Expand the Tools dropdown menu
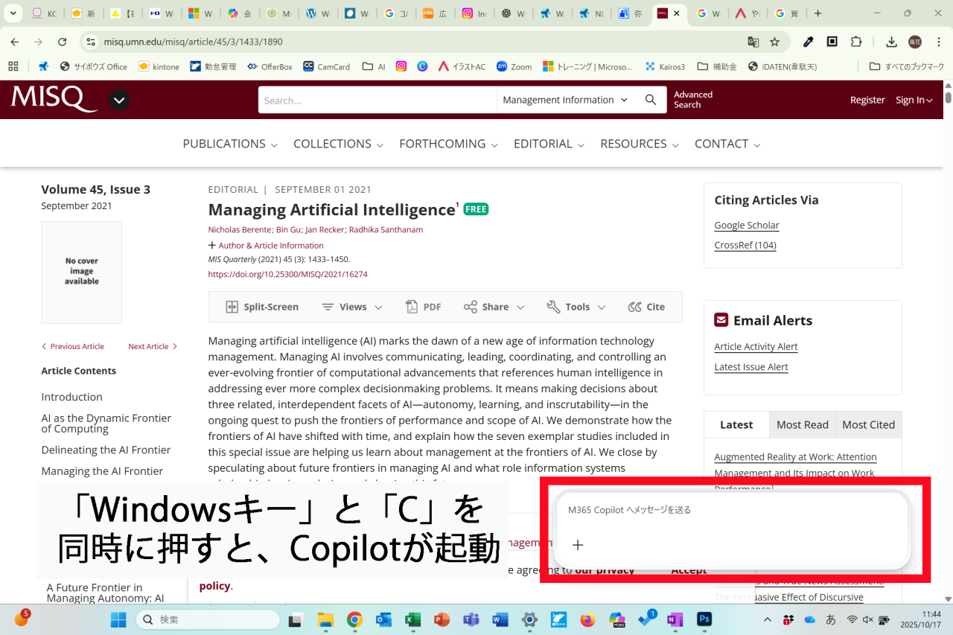The width and height of the screenshot is (953, 635). pyautogui.click(x=576, y=307)
